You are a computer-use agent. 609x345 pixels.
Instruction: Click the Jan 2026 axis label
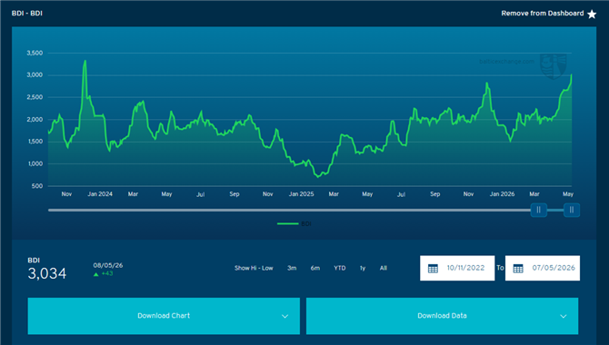point(502,194)
